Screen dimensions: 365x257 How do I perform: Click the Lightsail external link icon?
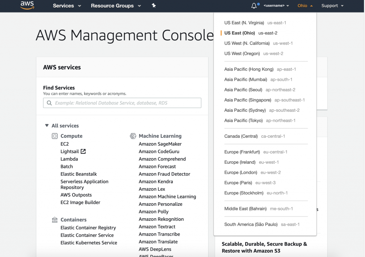click(83, 151)
